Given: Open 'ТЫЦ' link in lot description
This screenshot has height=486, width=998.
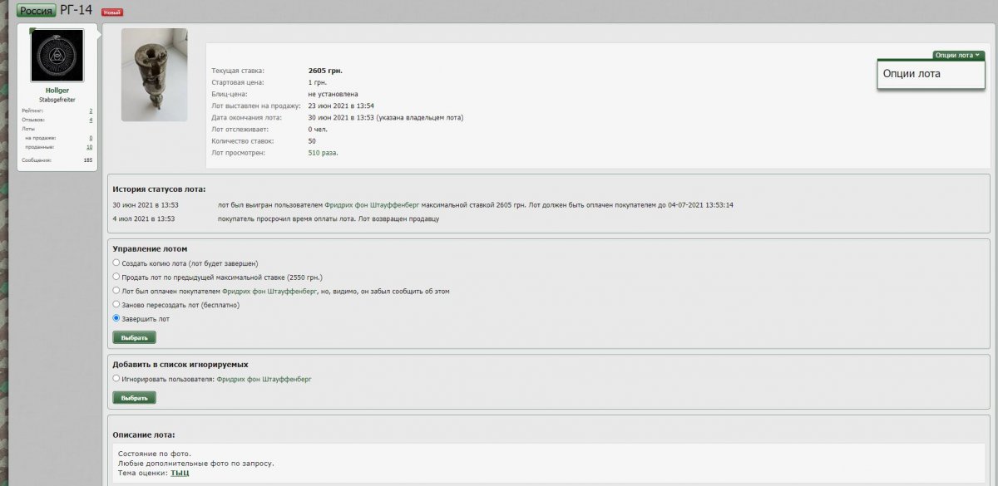Looking at the screenshot, I should (180, 473).
